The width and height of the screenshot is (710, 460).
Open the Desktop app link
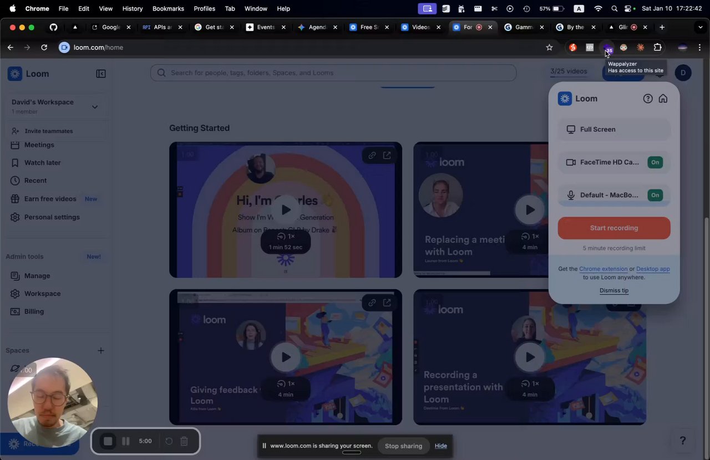point(653,269)
